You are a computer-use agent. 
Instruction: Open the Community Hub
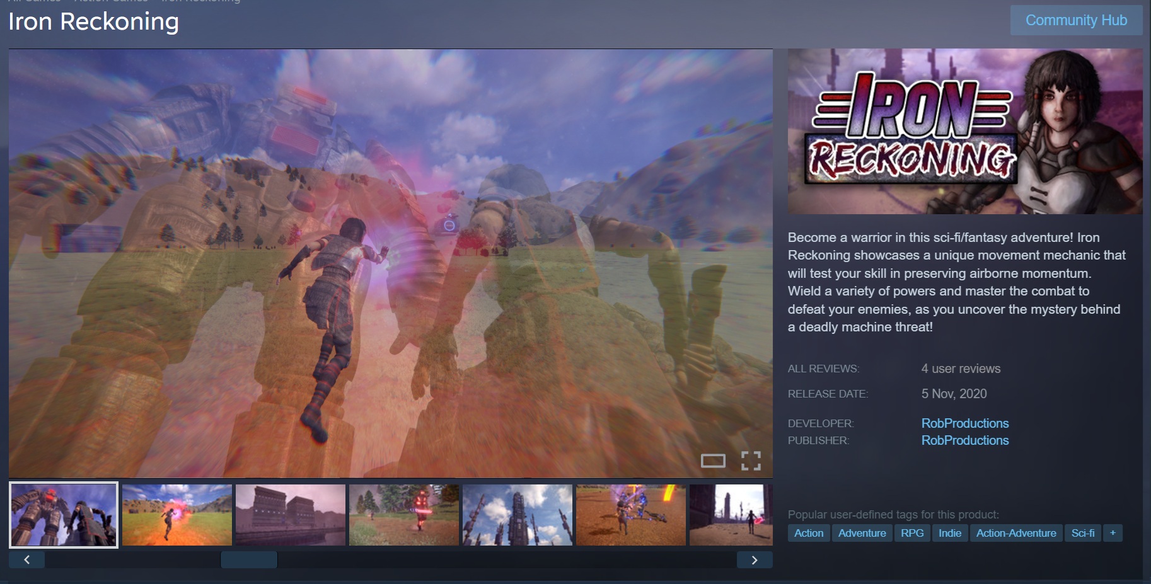pyautogui.click(x=1076, y=20)
